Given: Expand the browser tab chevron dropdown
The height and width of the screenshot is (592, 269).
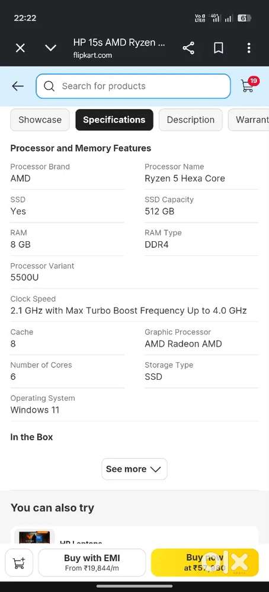Looking at the screenshot, I should click(x=50, y=48).
